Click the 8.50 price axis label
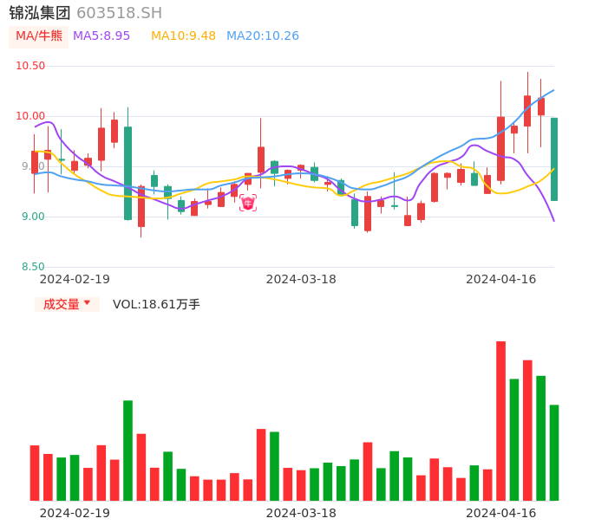 (33, 267)
